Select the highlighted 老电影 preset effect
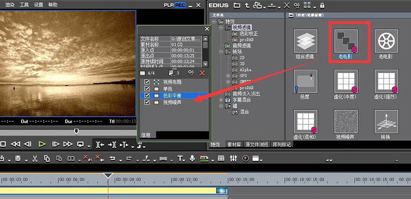Viewport: 411px width, 199px height. coord(346,41)
